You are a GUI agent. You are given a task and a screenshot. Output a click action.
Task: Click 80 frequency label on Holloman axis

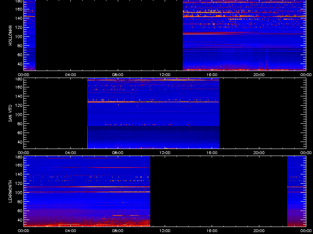pyautogui.click(x=20, y=46)
